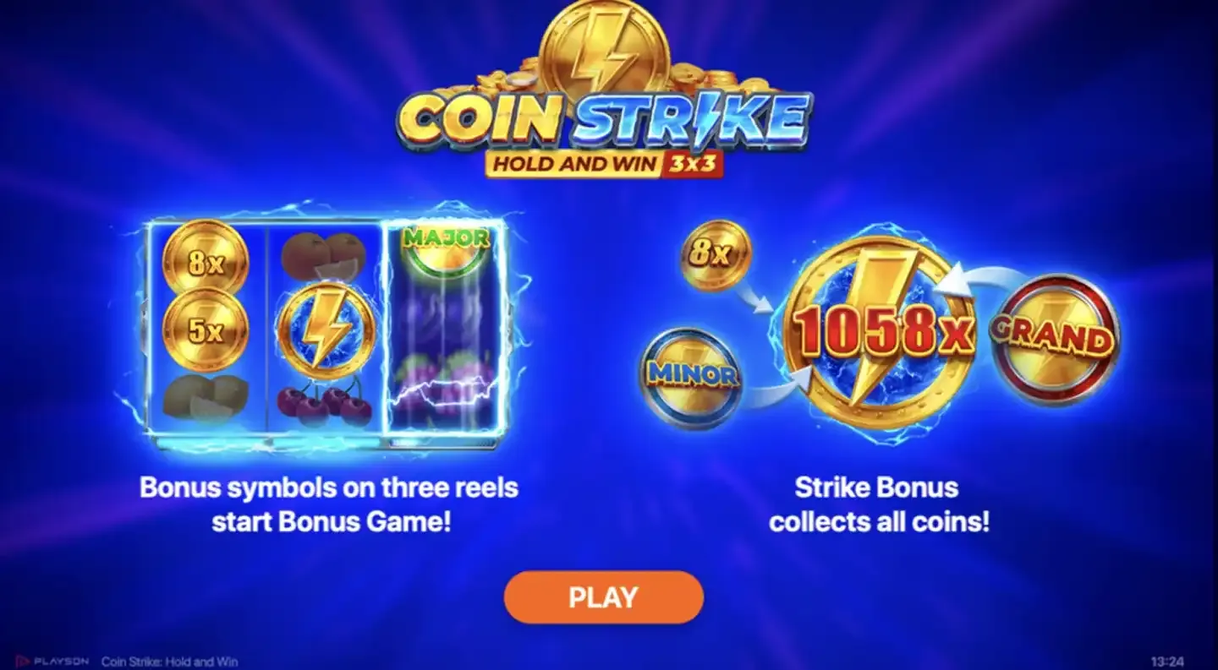The image size is (1218, 670).
Task: Select the 8x gold coin on first reel
Action: tap(206, 262)
